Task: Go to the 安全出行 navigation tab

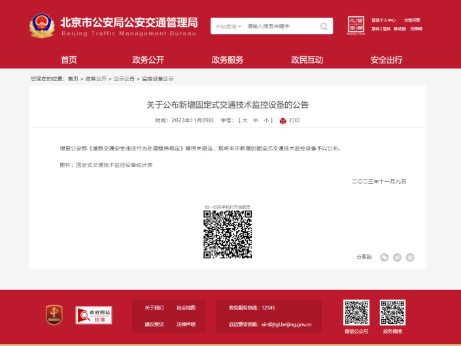Action: (x=386, y=60)
